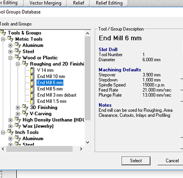Click the End Mill 3 mm debast icon
This screenshot has height=178, width=183.
point(32,95)
